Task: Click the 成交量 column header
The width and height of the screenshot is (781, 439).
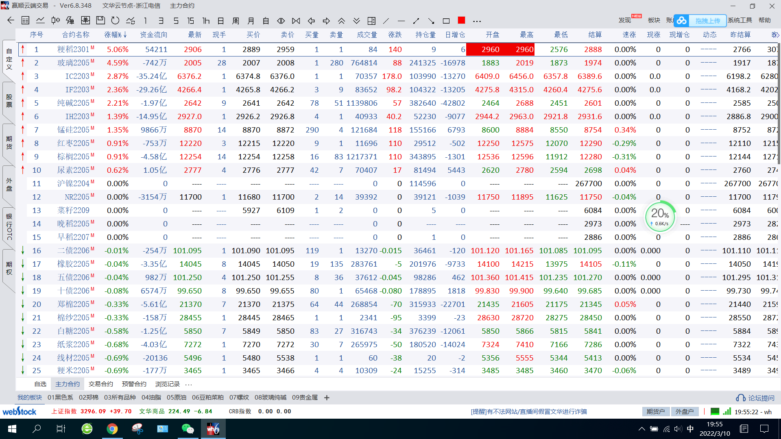Action: coord(367,35)
